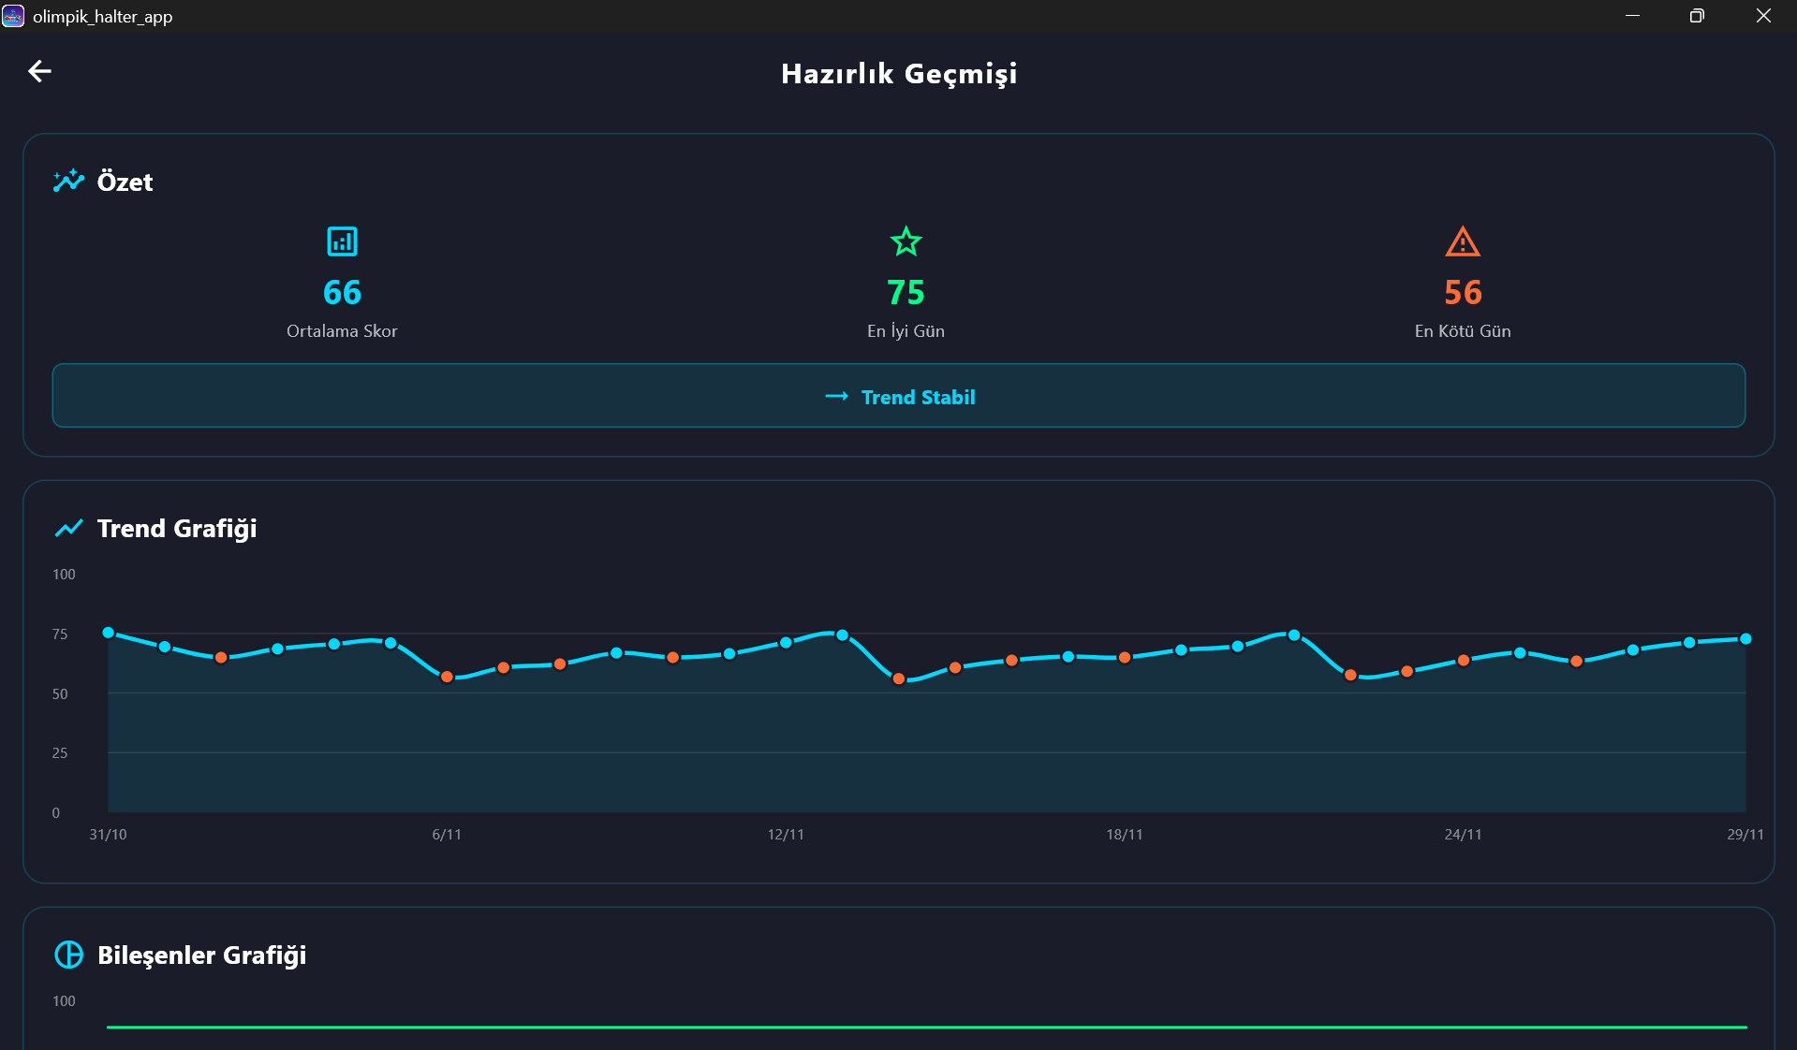Click the green line in Bileşenler Grafiği

pyautogui.click(x=926, y=1028)
